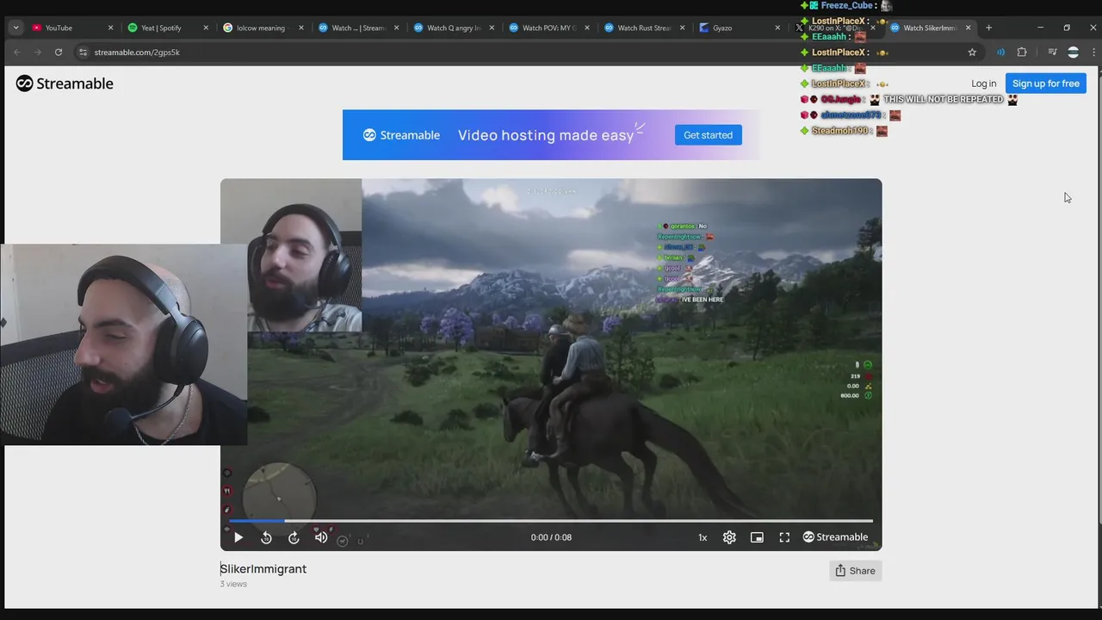Seek along the video progress bar

tap(551, 521)
